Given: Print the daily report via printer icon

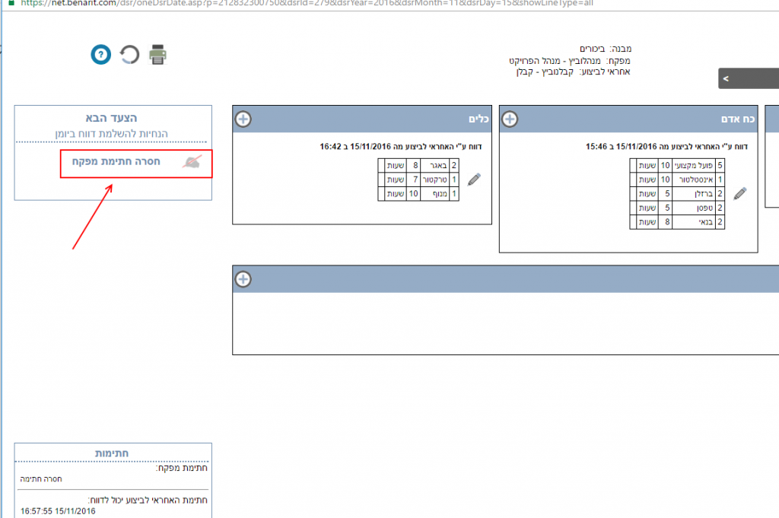Looking at the screenshot, I should point(157,55).
